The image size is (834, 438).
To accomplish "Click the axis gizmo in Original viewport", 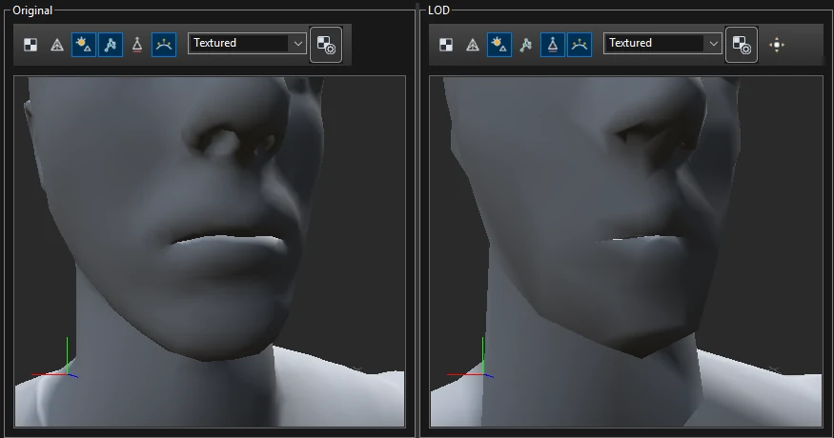I will pyautogui.click(x=55, y=358).
